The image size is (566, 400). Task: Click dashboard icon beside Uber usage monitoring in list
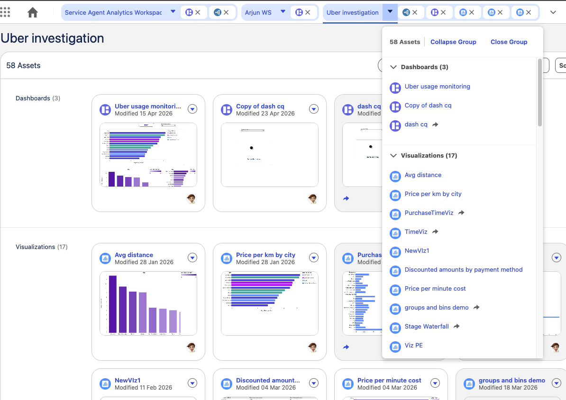click(395, 88)
